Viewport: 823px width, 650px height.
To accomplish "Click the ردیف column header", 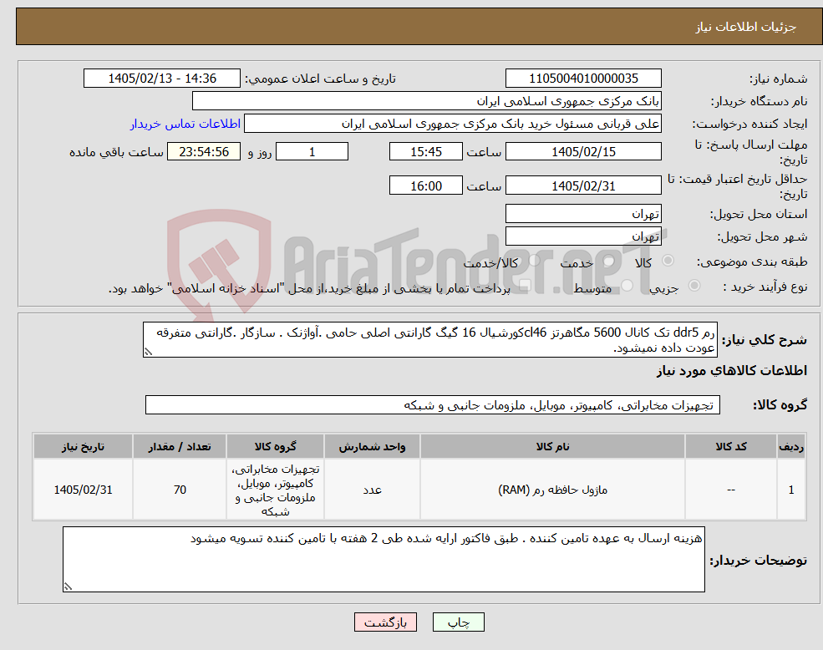I will pos(791,446).
